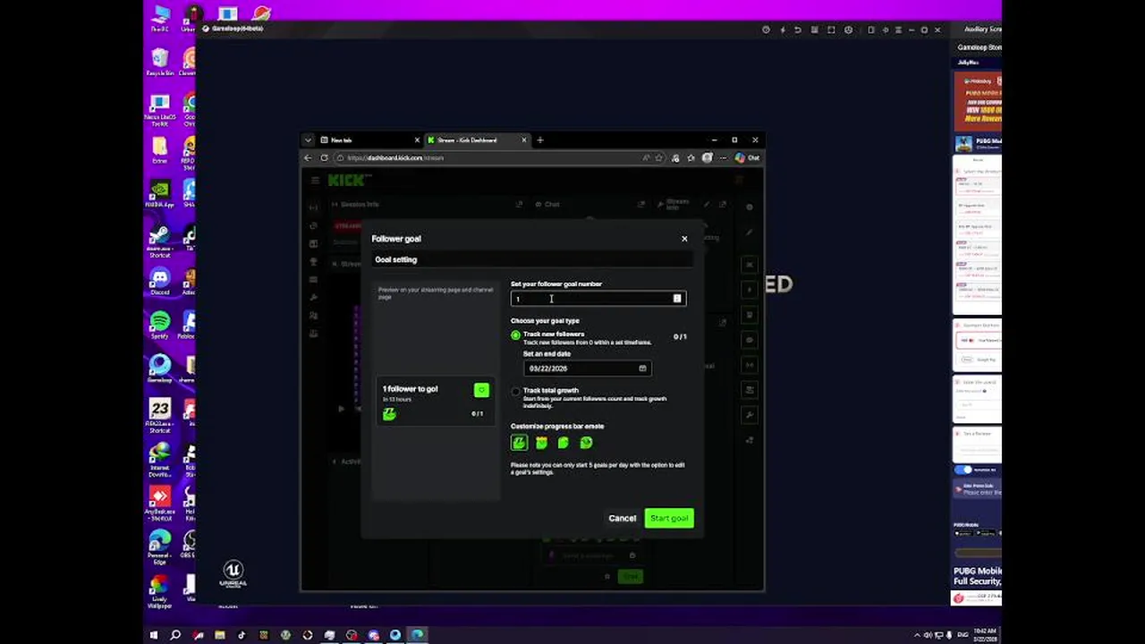Open Steam shortcut on desktop
This screenshot has height=644, width=1145.
pos(160,241)
